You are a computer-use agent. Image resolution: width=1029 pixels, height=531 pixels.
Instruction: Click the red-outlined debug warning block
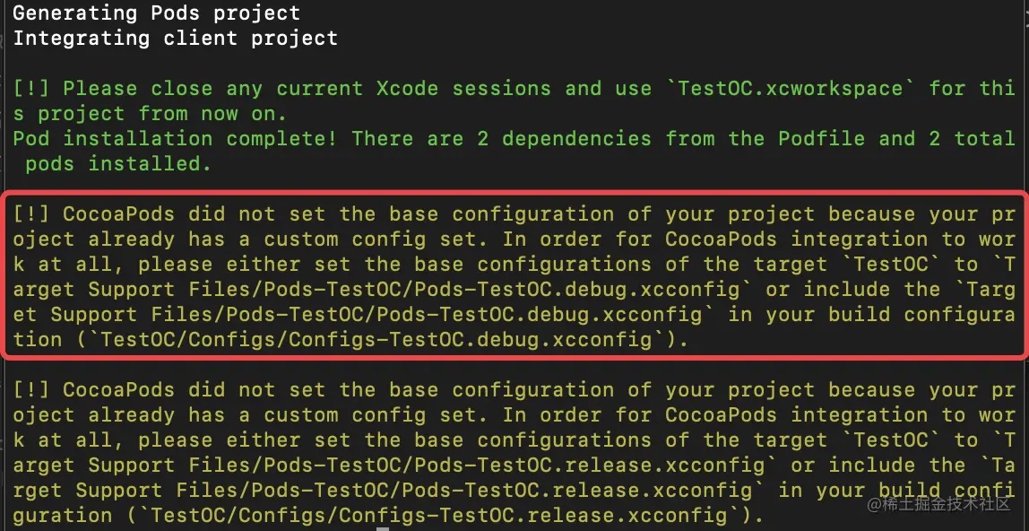[514, 275]
